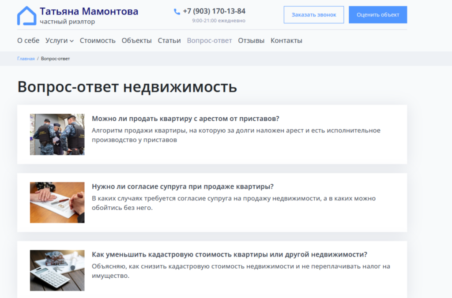Viewport: 452px width, 298px height.
Task: Click the 'Объясняю, как снизить кадастровую' description
Action: [241, 271]
